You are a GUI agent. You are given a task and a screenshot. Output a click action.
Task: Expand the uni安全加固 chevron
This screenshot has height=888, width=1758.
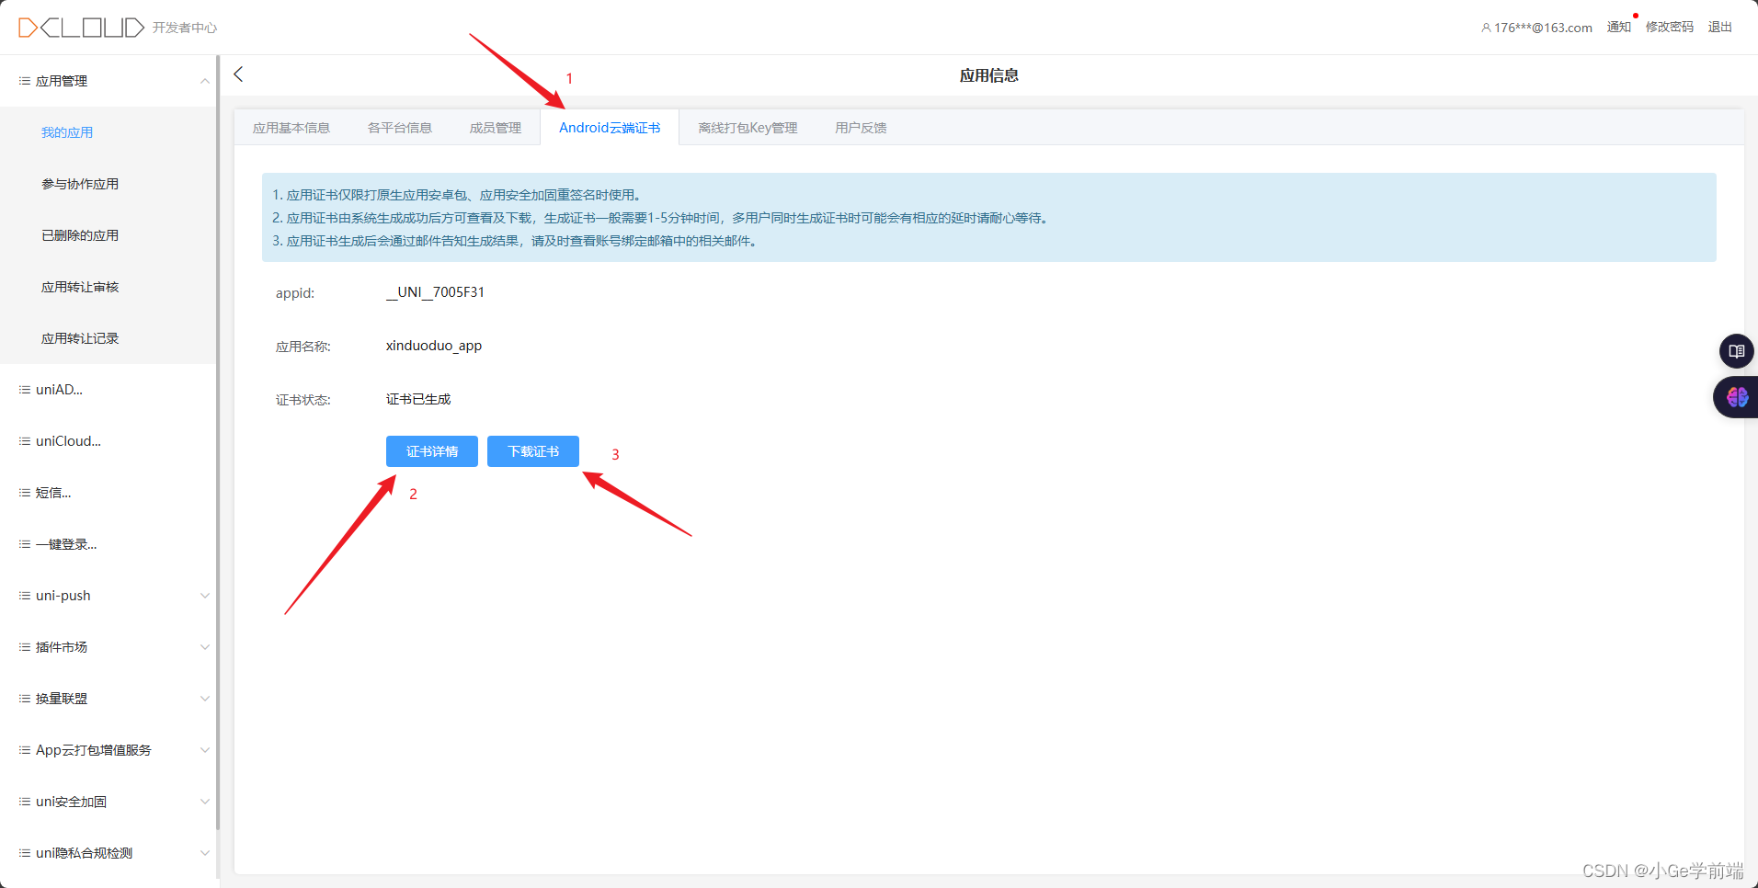click(x=205, y=802)
